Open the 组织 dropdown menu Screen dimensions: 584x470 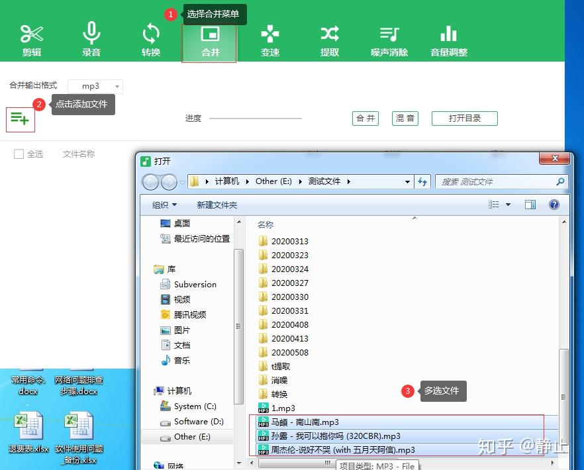click(164, 205)
